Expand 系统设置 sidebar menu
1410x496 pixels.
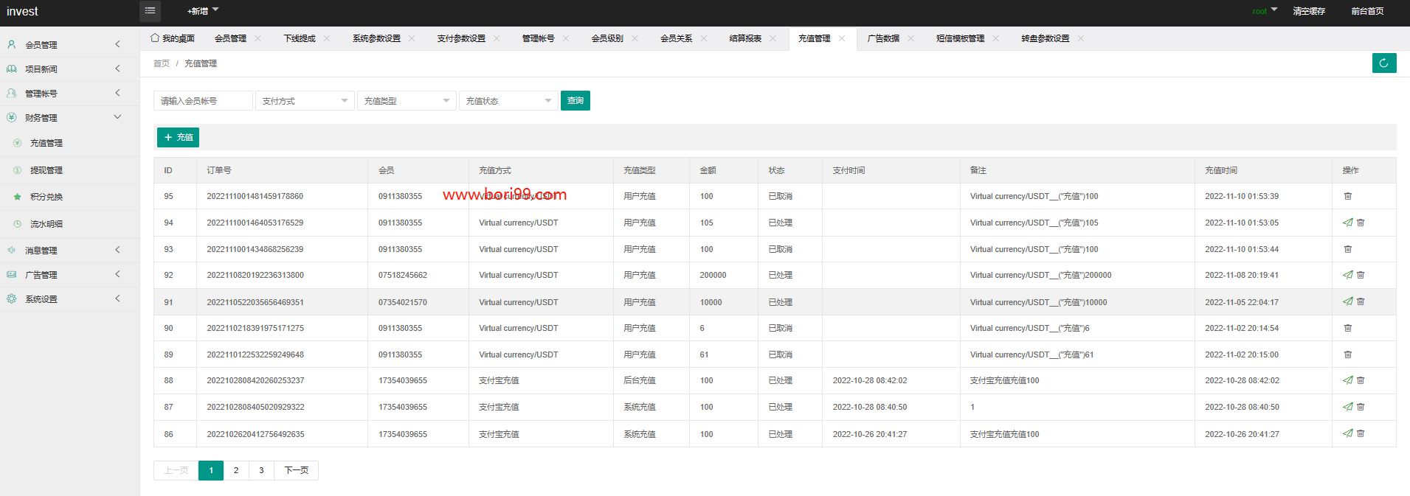point(69,299)
